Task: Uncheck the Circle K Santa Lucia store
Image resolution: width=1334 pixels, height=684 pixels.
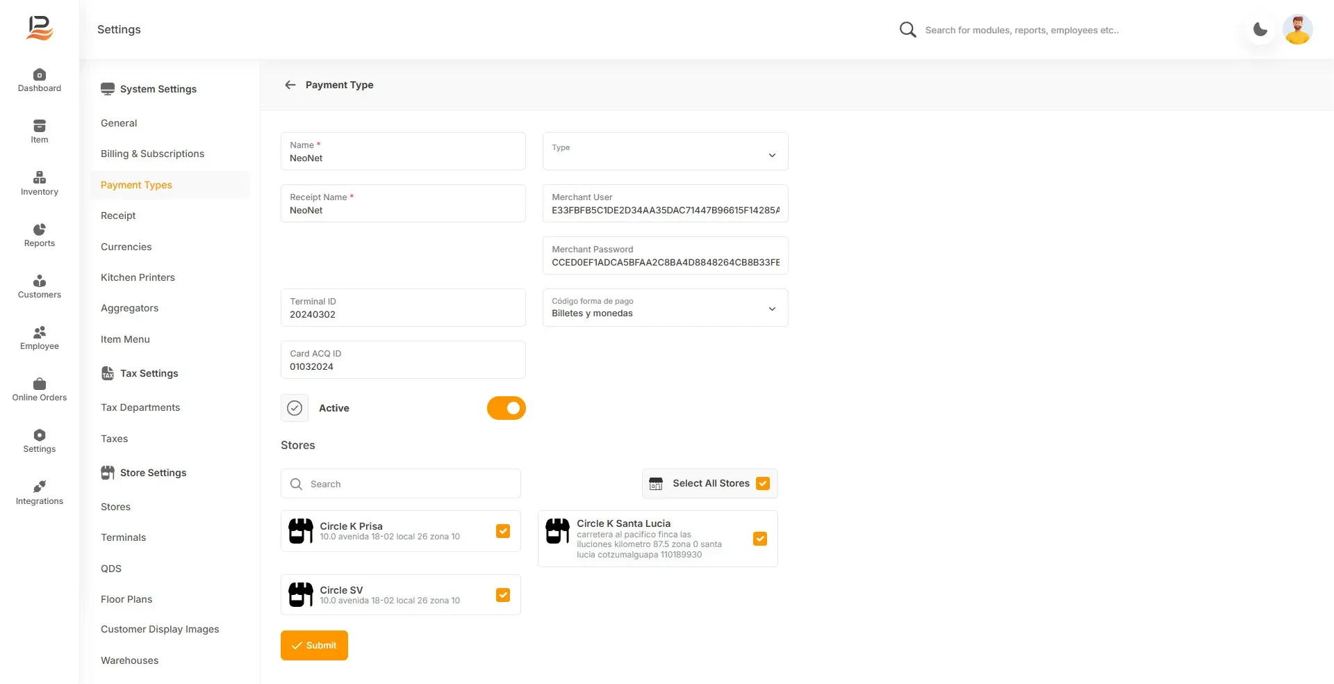Action: 760,539
